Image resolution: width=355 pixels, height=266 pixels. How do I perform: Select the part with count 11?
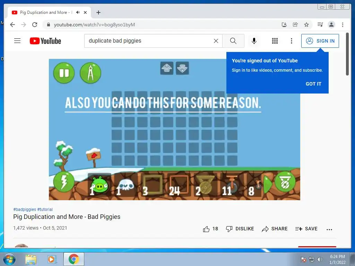232,185
